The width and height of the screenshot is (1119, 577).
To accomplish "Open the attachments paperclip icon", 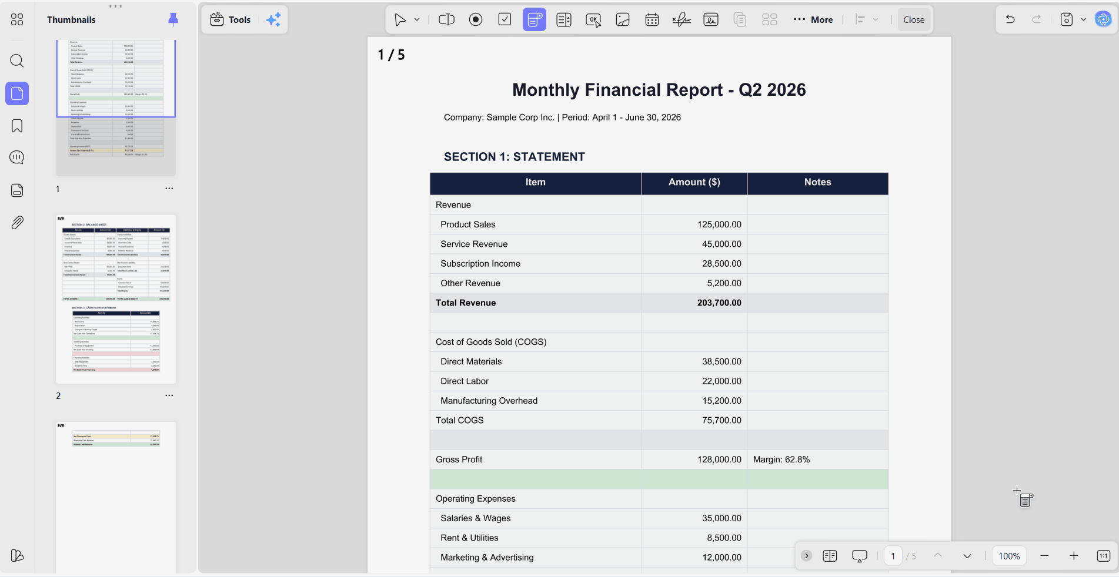I will [x=17, y=223].
